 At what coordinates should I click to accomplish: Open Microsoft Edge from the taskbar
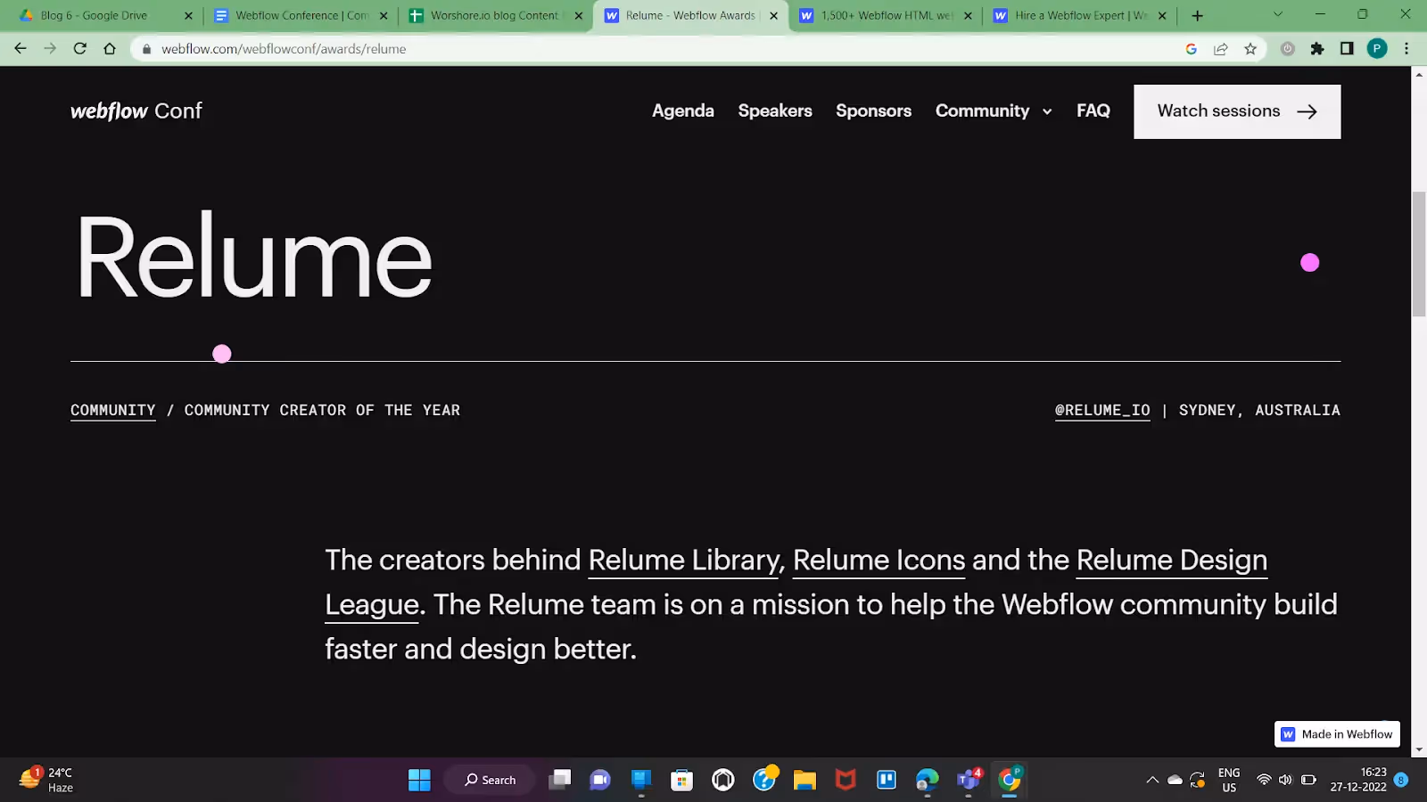click(x=928, y=780)
